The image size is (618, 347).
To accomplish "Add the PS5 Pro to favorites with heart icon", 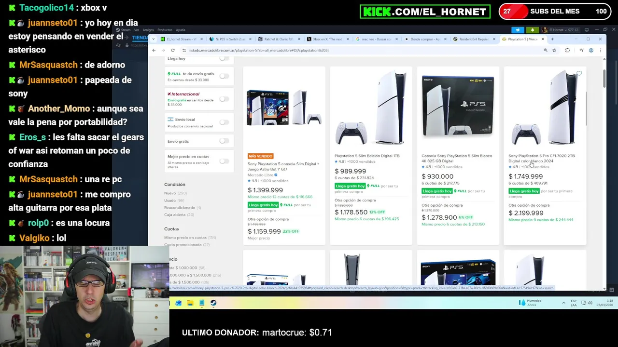I will (579, 74).
